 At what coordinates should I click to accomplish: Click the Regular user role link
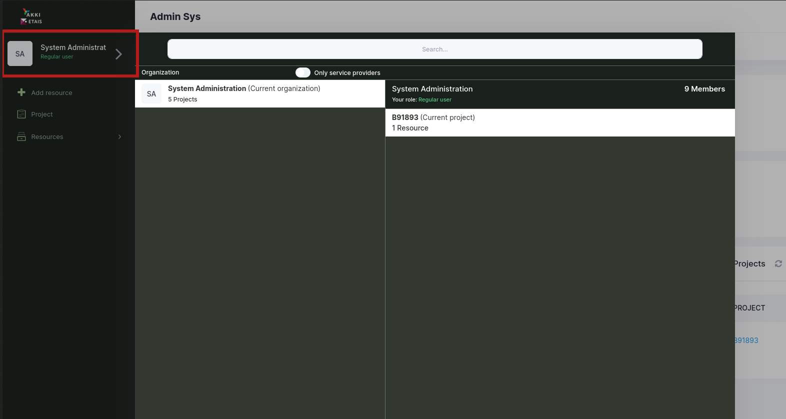[x=434, y=100]
